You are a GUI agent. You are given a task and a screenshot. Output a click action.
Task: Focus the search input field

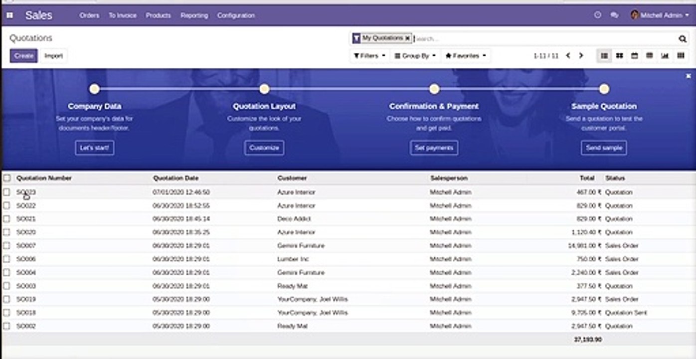tap(545, 38)
